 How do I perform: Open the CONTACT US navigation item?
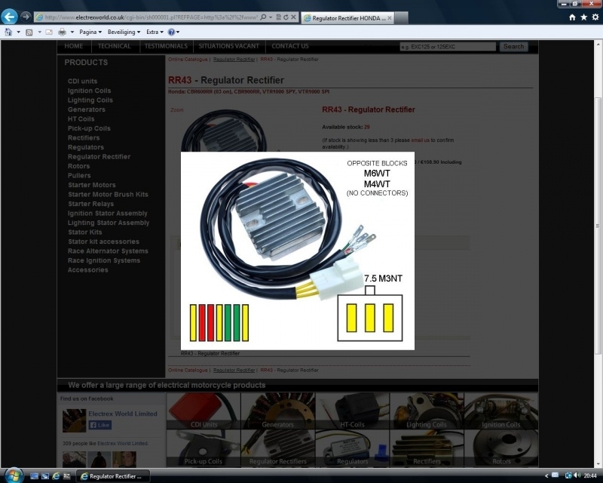coord(290,46)
